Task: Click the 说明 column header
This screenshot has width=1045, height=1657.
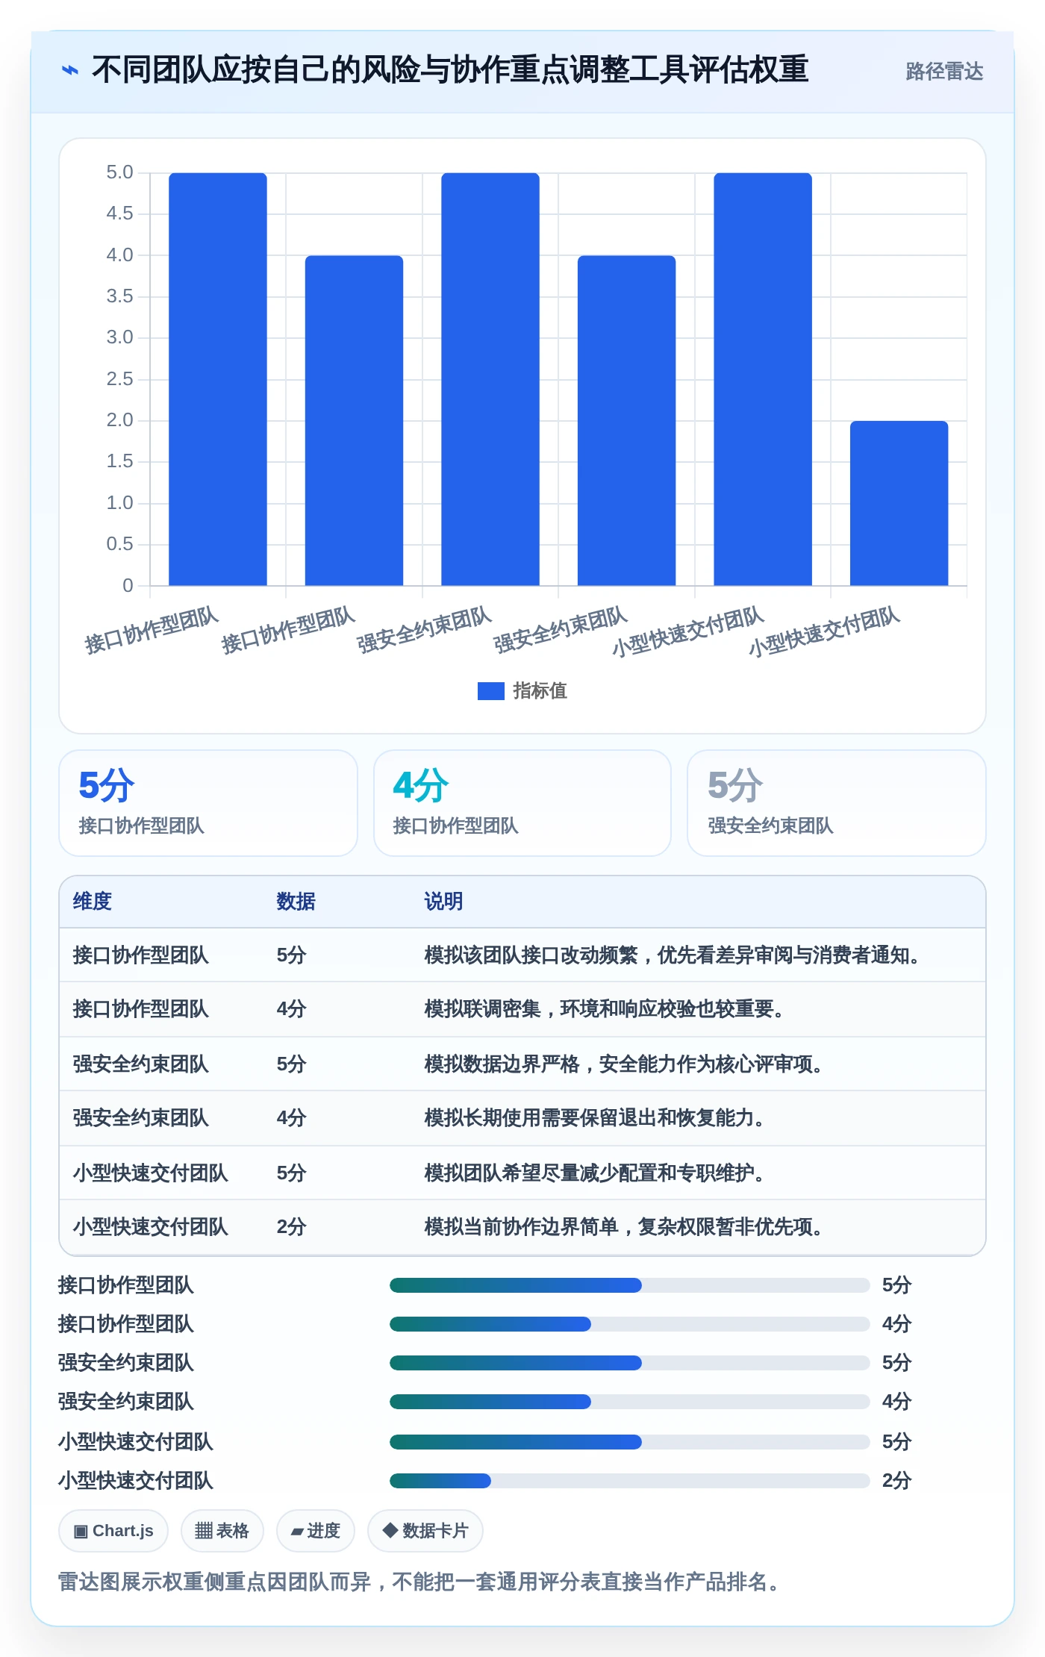Action: 444,902
